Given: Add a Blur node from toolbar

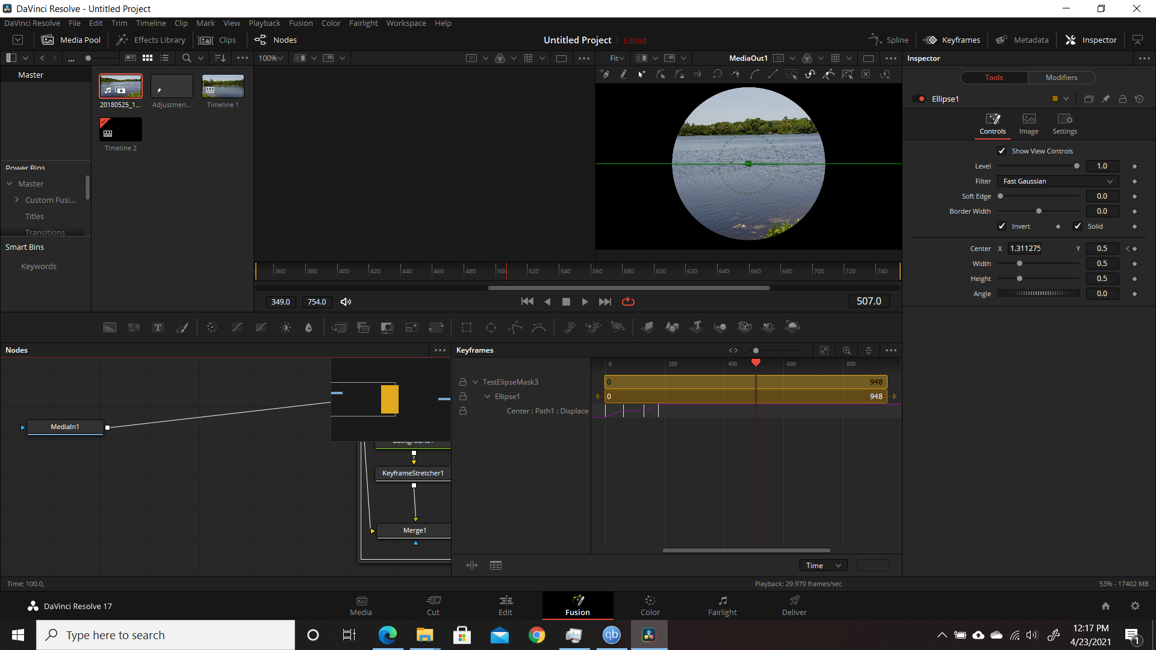Looking at the screenshot, I should (x=309, y=327).
